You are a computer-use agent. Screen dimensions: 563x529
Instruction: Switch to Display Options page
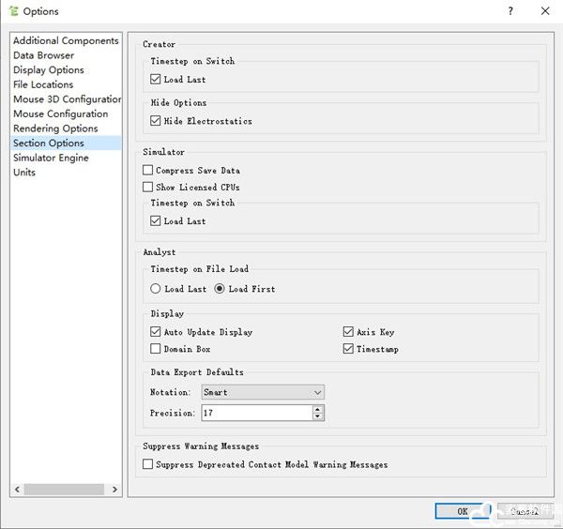49,70
